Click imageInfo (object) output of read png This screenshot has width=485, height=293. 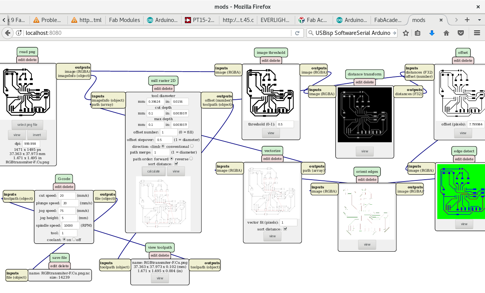click(74, 76)
